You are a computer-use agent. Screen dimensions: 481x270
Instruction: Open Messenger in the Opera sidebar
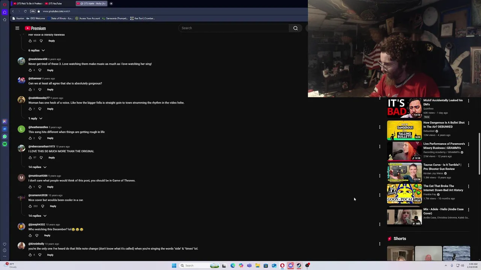point(5,129)
